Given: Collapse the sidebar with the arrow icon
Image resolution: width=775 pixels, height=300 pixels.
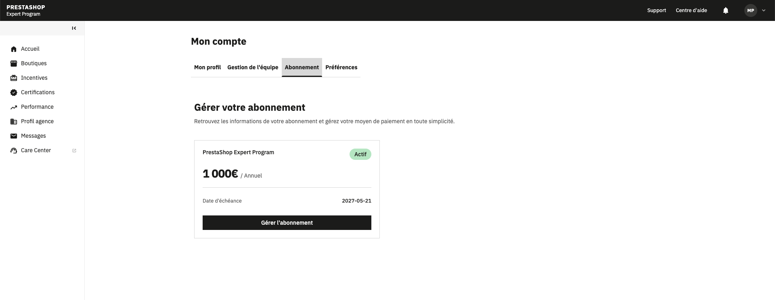Looking at the screenshot, I should pos(74,28).
